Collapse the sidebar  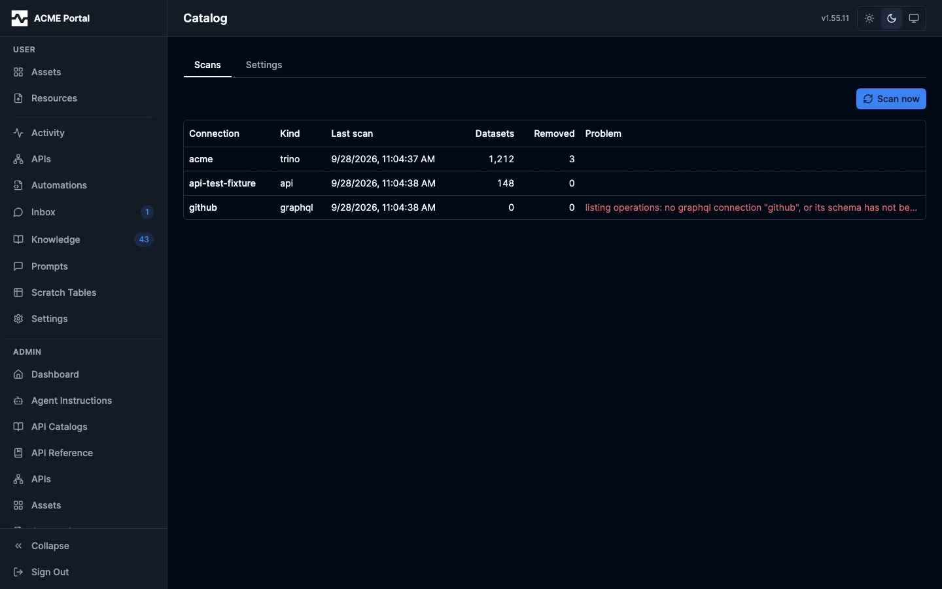(84, 546)
